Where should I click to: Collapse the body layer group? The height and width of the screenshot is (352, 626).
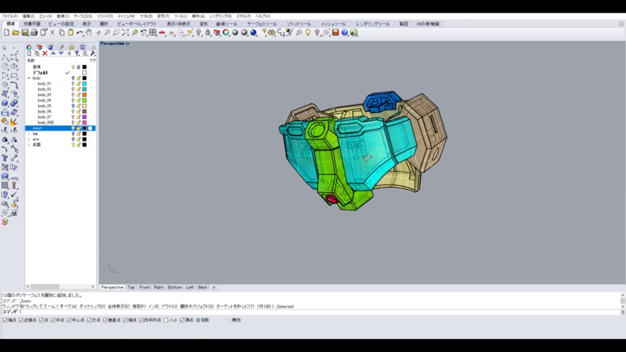coord(29,78)
